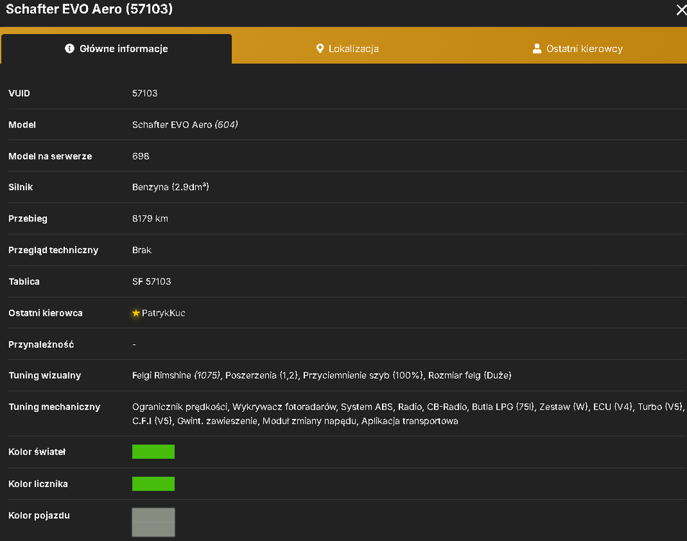The image size is (687, 541).
Task: Click the gold star beside PatrykKuc
Action: 136,313
